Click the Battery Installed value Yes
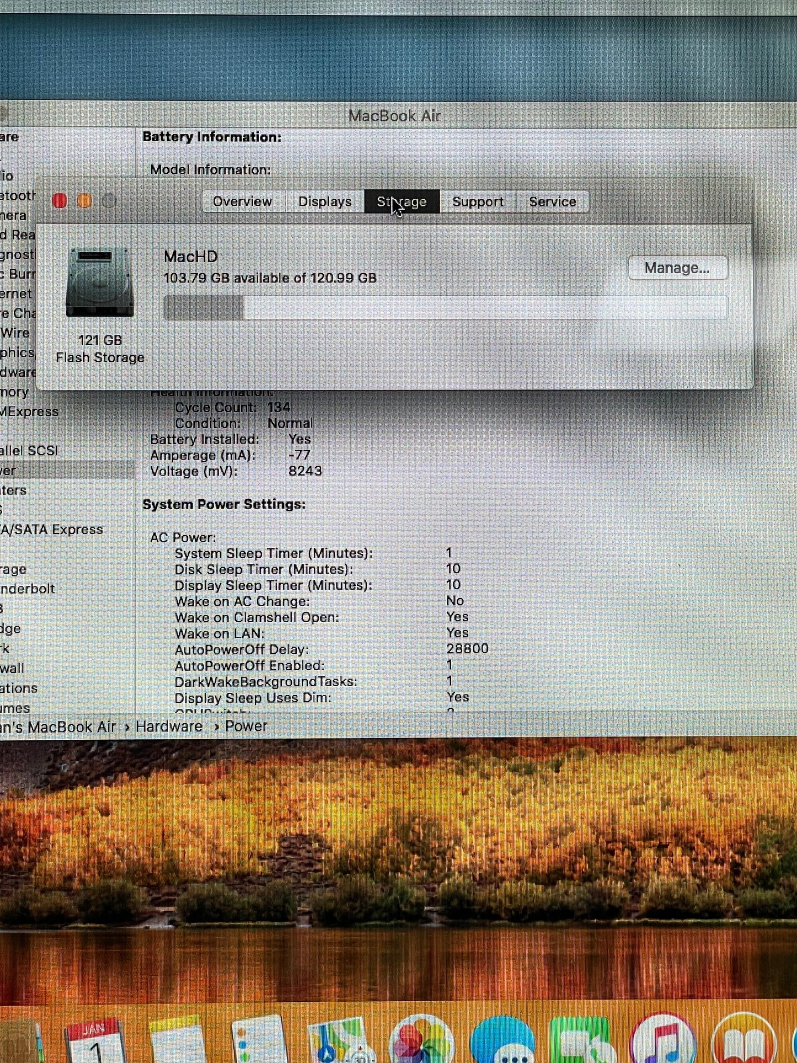The width and height of the screenshot is (797, 1063). (299, 440)
